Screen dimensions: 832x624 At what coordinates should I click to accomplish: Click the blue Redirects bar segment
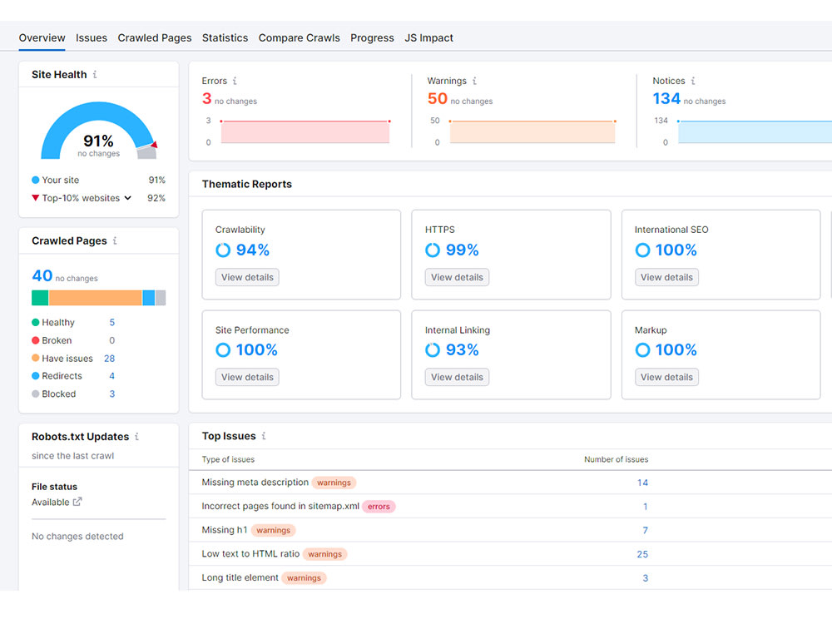(x=149, y=298)
